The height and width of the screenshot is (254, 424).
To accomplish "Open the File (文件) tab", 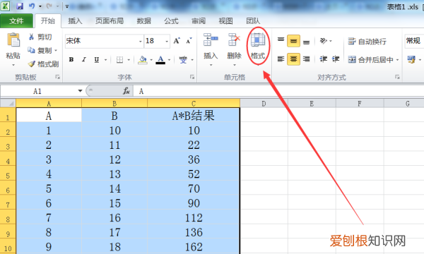I will [16, 20].
